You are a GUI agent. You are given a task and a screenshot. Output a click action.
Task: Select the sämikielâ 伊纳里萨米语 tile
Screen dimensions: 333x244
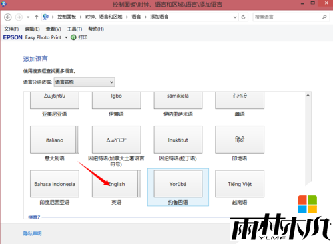pyautogui.click(x=178, y=104)
